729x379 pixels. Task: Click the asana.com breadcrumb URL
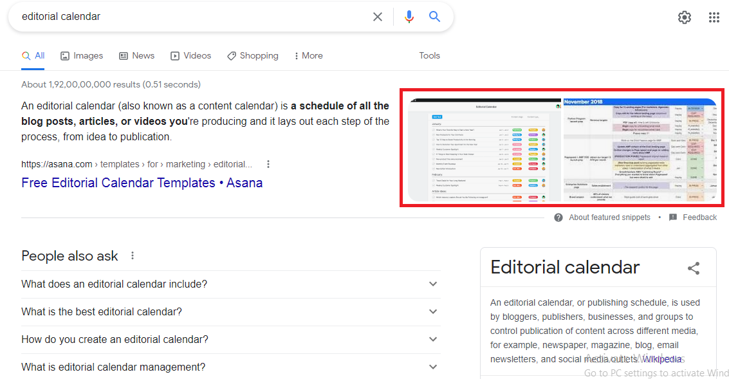pyautogui.click(x=136, y=164)
